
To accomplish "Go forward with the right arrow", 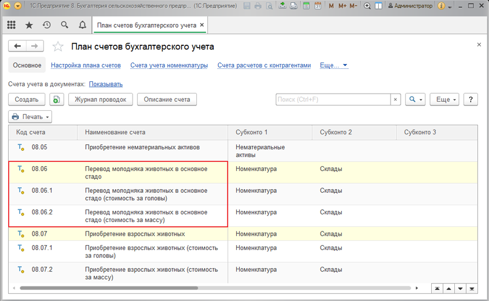I will point(35,46).
